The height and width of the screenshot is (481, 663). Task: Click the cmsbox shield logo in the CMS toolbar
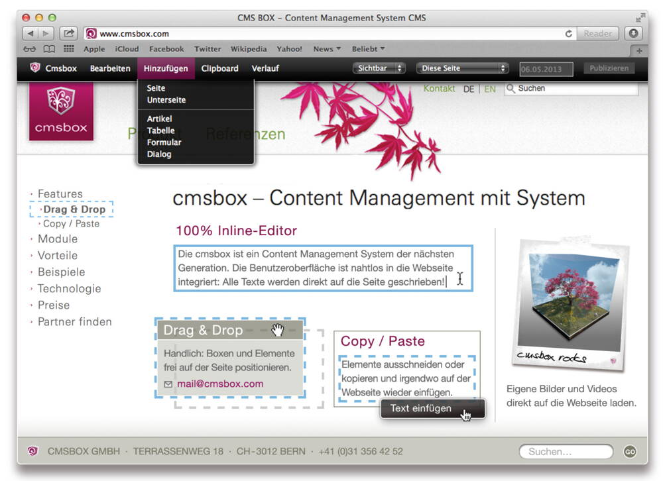(34, 68)
